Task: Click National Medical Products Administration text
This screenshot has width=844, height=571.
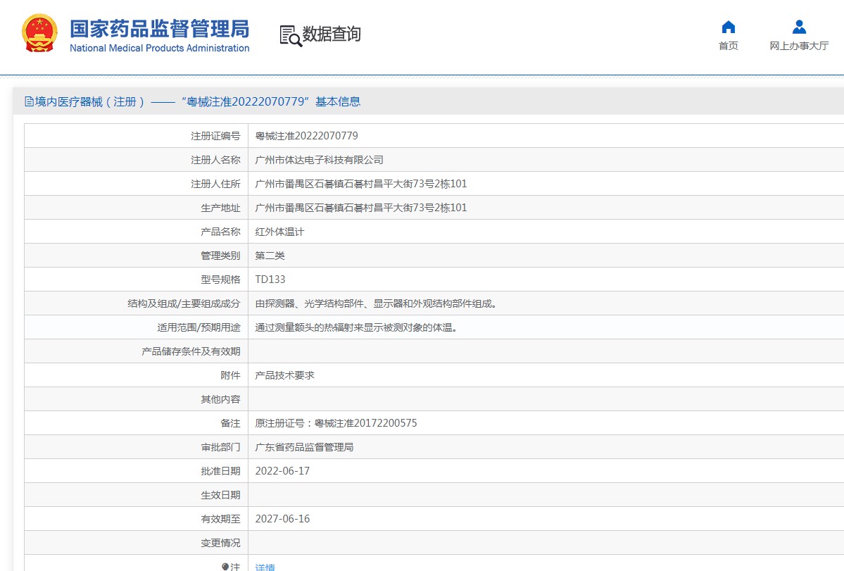Action: (x=160, y=48)
